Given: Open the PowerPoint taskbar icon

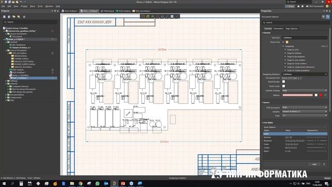Looking at the screenshot, I should tap(123, 183).
